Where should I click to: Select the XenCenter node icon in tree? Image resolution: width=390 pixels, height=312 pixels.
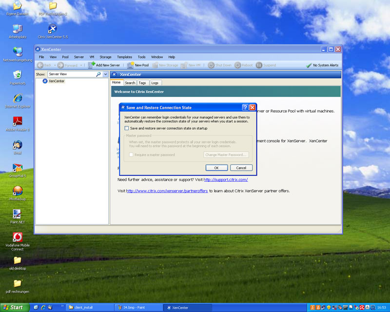pos(45,81)
